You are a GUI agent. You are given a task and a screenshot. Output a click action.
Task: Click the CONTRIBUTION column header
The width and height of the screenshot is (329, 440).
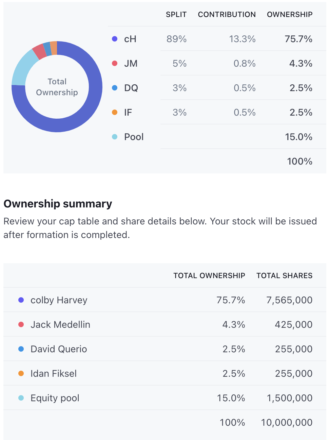[227, 15]
